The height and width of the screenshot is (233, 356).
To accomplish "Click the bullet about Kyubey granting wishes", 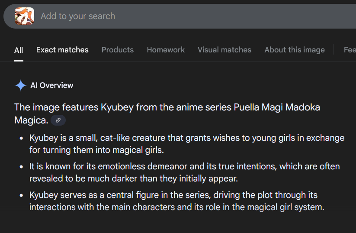I will pyautogui.click(x=186, y=144).
